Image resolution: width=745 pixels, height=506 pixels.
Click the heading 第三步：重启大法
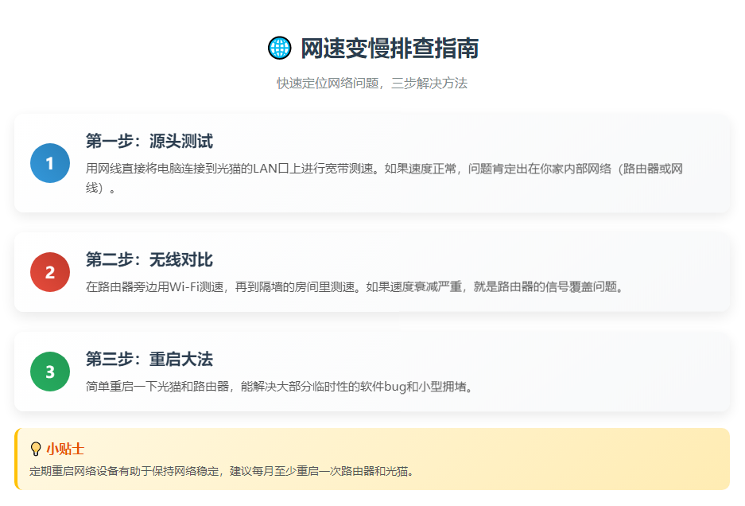pyautogui.click(x=149, y=359)
